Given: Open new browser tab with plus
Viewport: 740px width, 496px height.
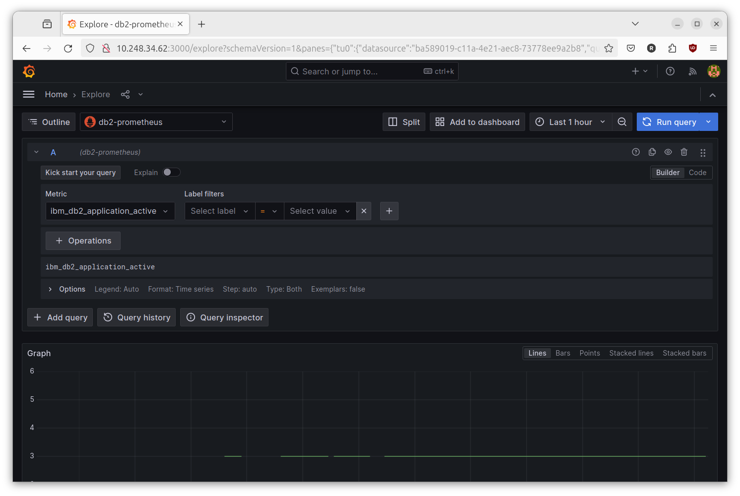Looking at the screenshot, I should coord(202,24).
